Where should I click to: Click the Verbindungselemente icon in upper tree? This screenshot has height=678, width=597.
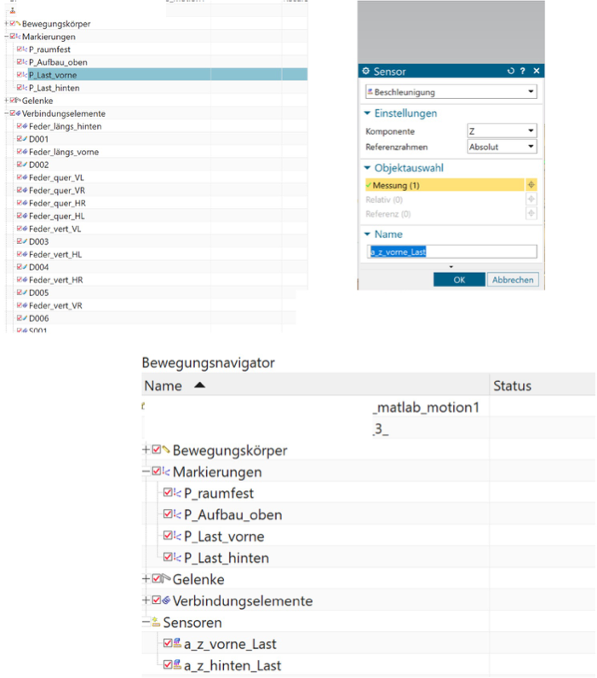pos(18,113)
